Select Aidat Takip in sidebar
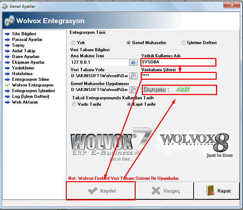The height and width of the screenshot is (210, 243). 23,51
